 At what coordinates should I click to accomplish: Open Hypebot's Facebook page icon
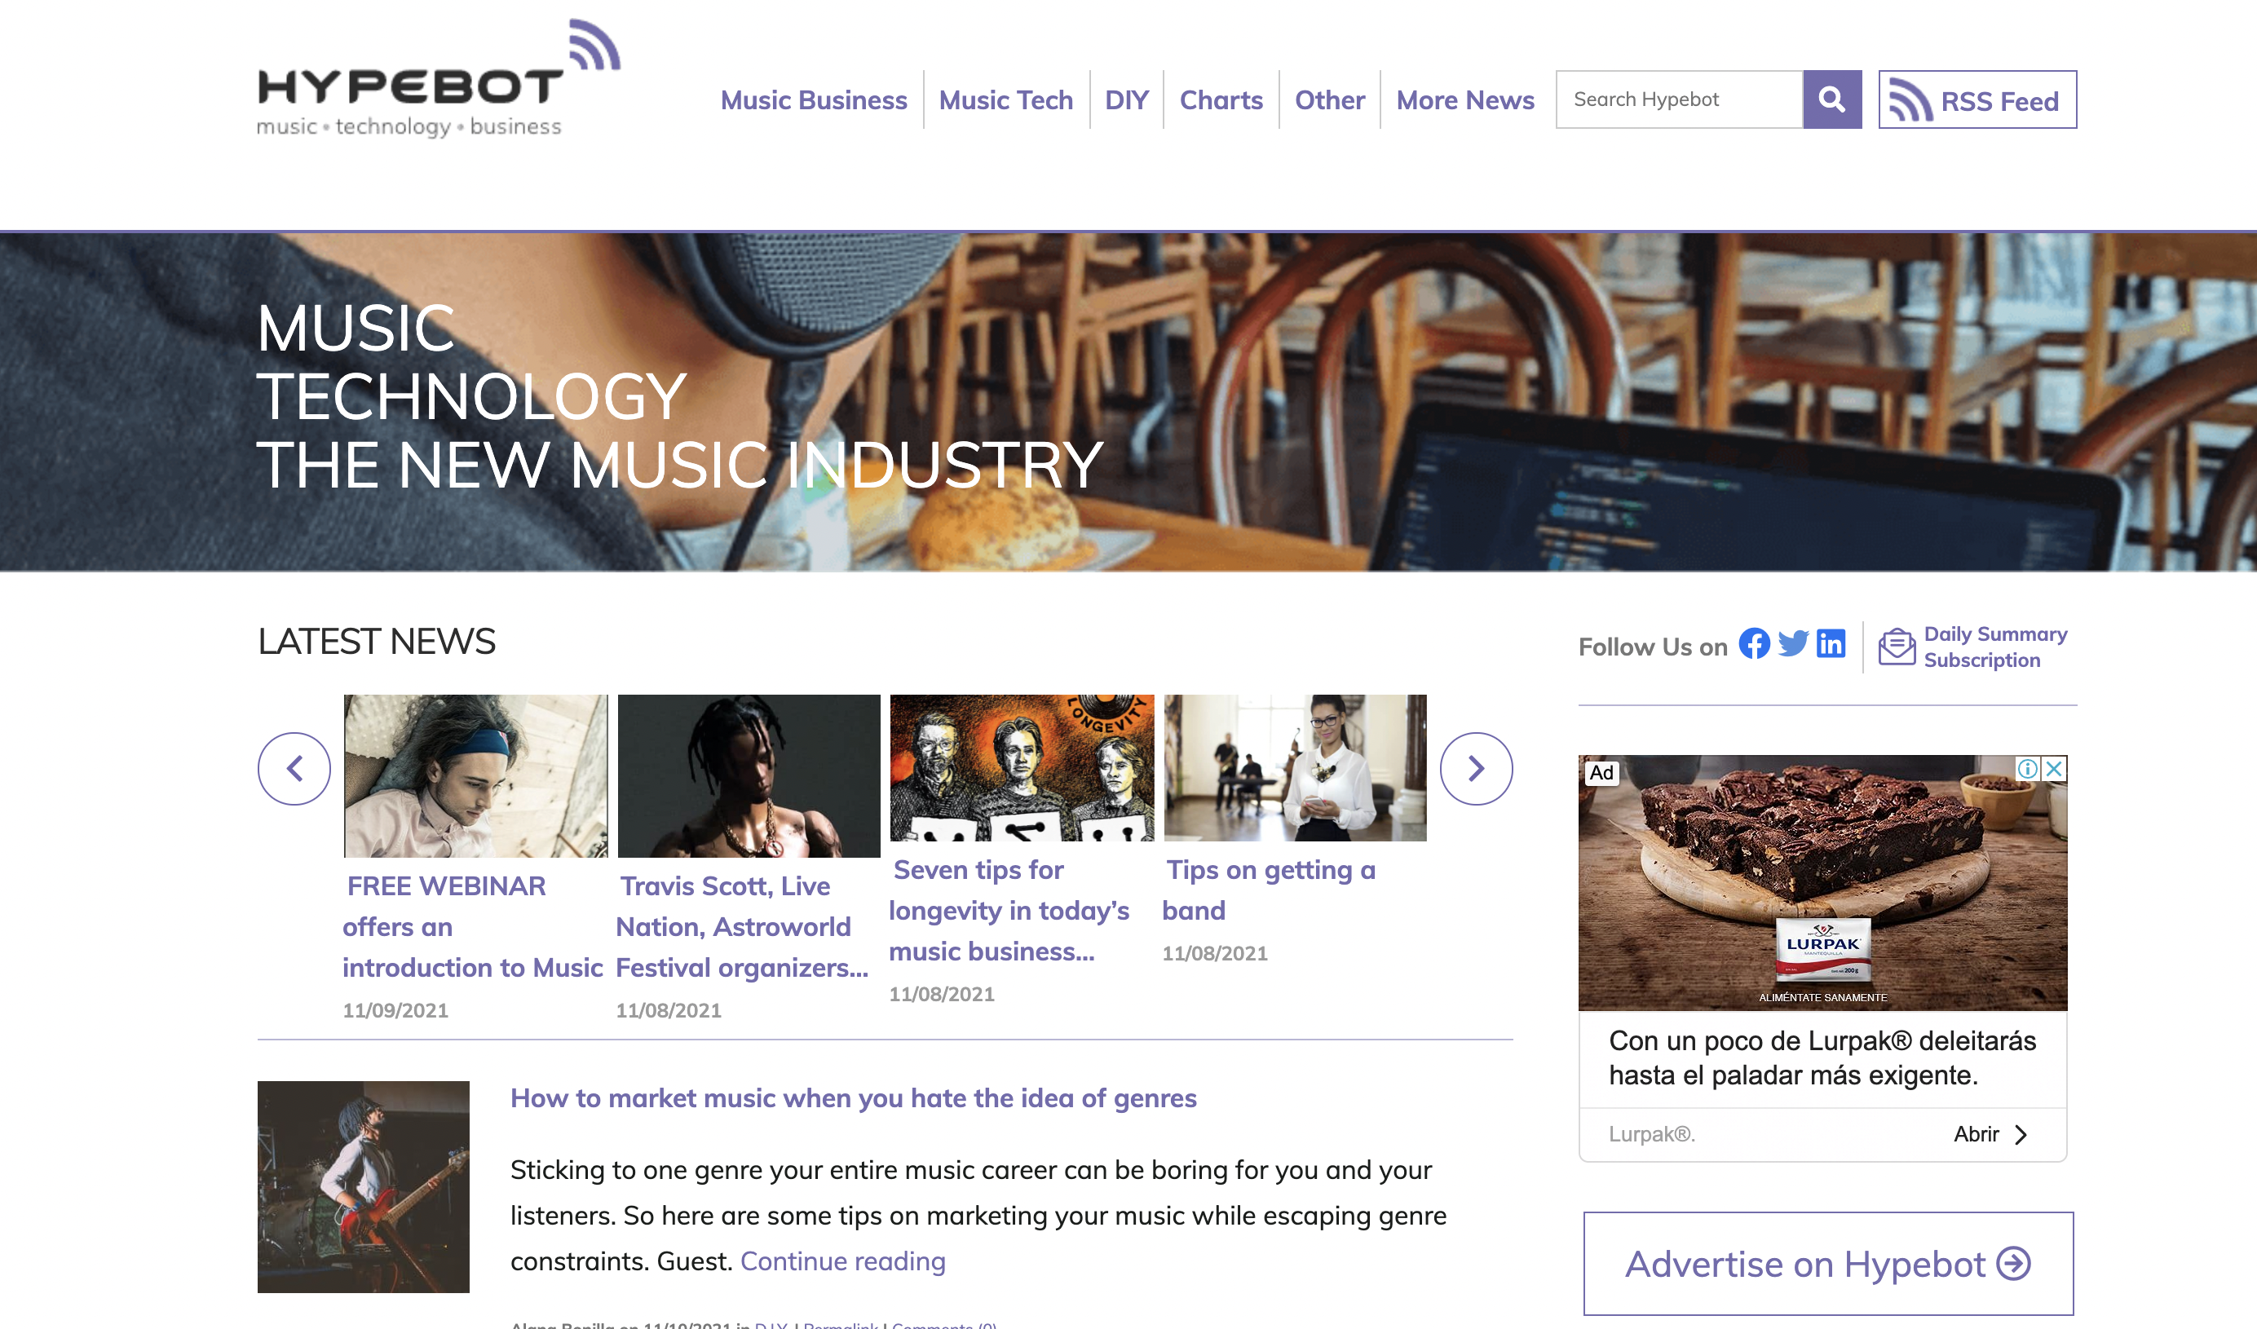[1755, 643]
